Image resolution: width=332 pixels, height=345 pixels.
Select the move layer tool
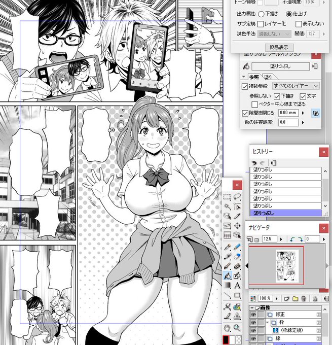tap(237, 226)
